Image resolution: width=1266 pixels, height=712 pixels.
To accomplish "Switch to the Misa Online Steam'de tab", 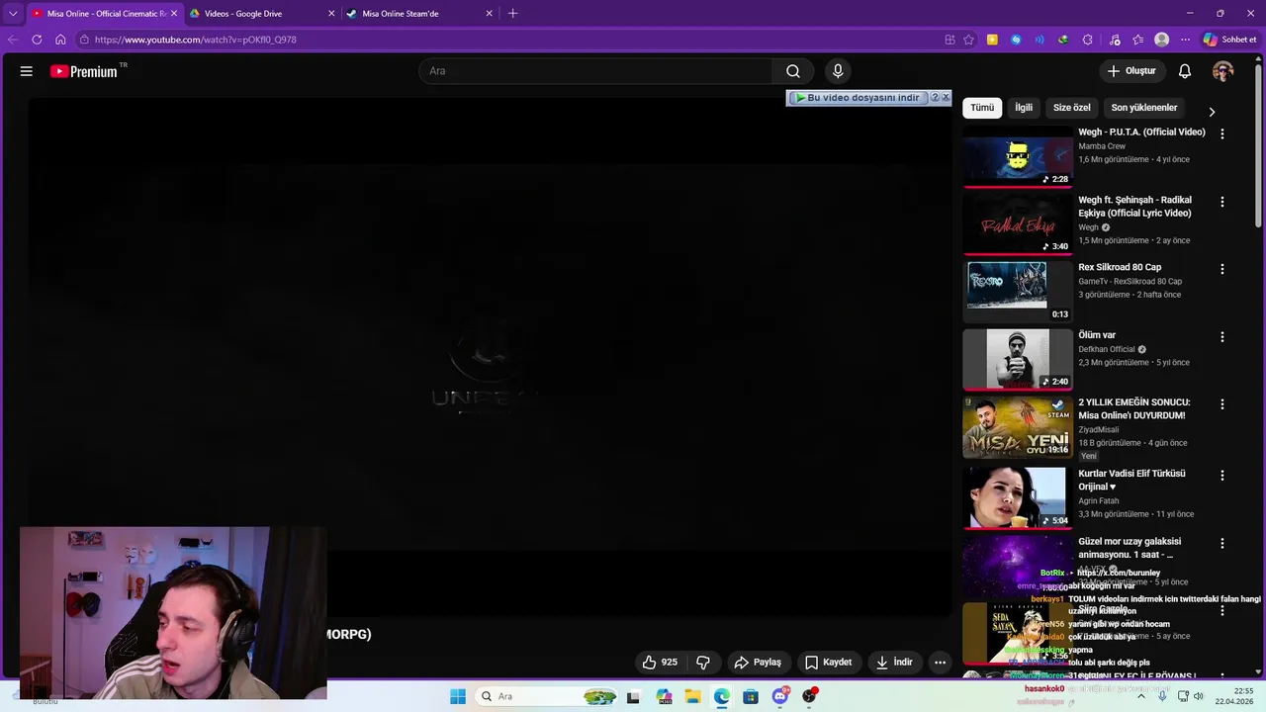I will point(419,14).
